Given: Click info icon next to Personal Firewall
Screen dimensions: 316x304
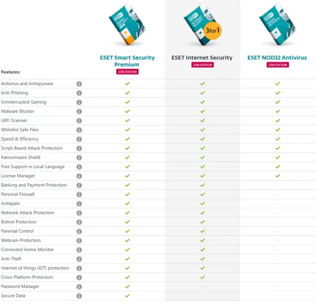Looking at the screenshot, I should 79,194.
